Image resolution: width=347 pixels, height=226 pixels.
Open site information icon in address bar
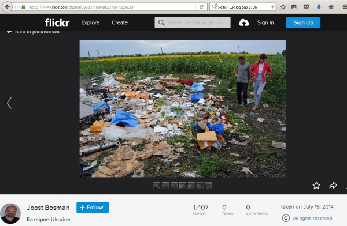17,7
